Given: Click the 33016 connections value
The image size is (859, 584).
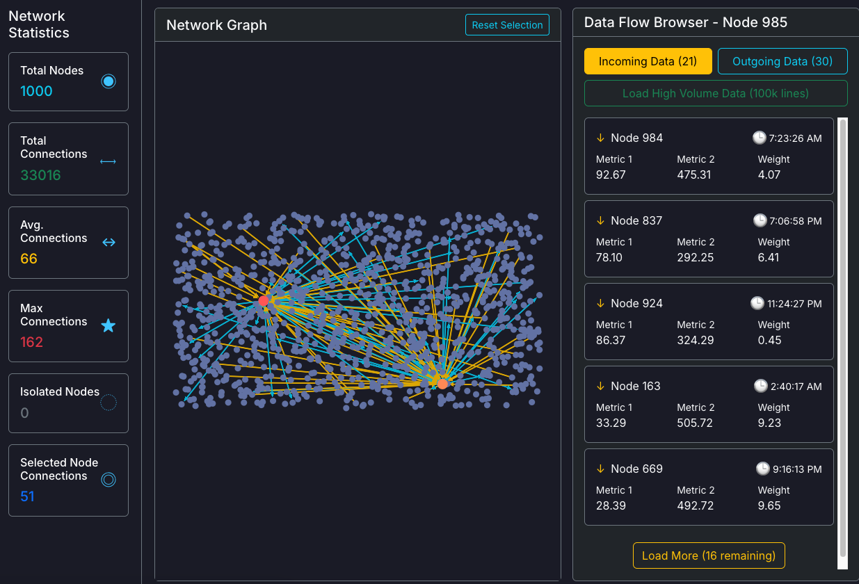Looking at the screenshot, I should tap(40, 175).
